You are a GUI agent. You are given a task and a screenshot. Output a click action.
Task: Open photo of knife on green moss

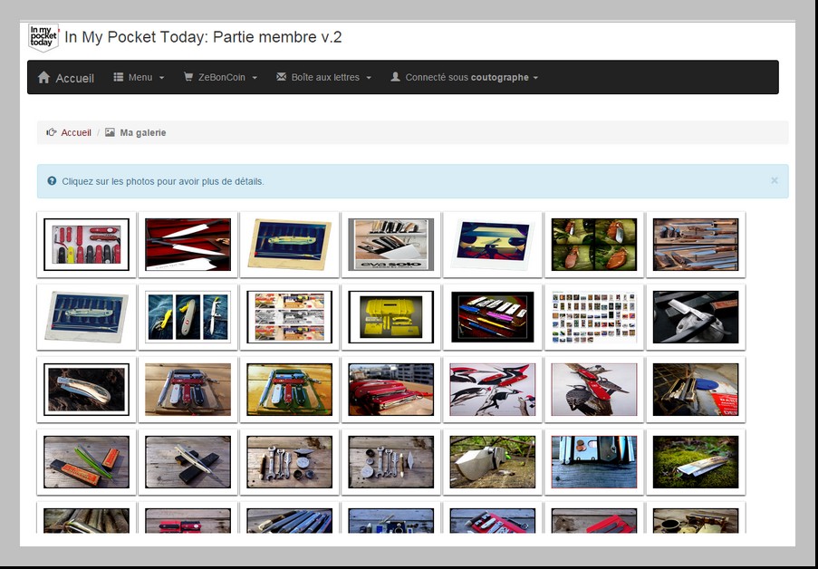pos(696,462)
